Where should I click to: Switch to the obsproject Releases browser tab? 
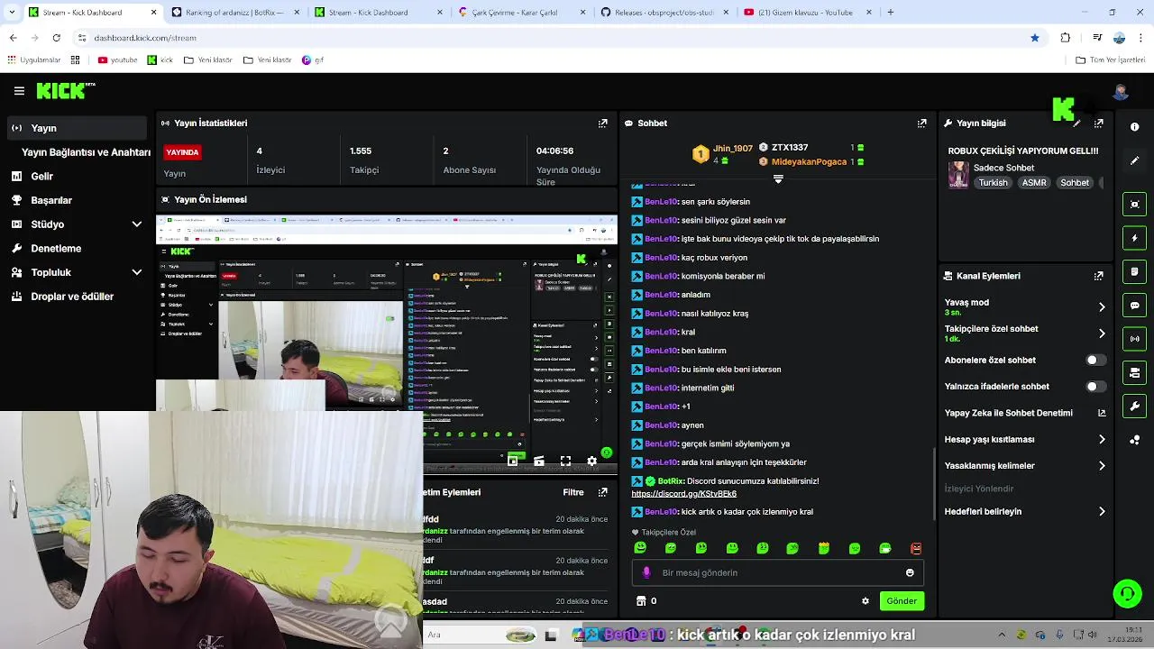click(664, 13)
